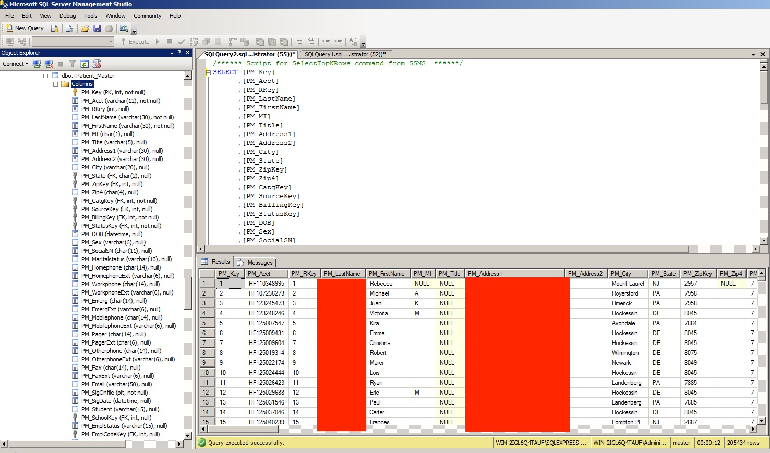Viewport: 770px width, 453px height.
Task: Click the PM_ZipKey column header
Action: pos(699,274)
